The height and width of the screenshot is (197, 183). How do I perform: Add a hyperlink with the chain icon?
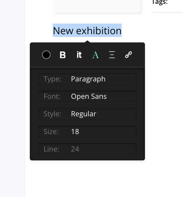click(x=129, y=54)
